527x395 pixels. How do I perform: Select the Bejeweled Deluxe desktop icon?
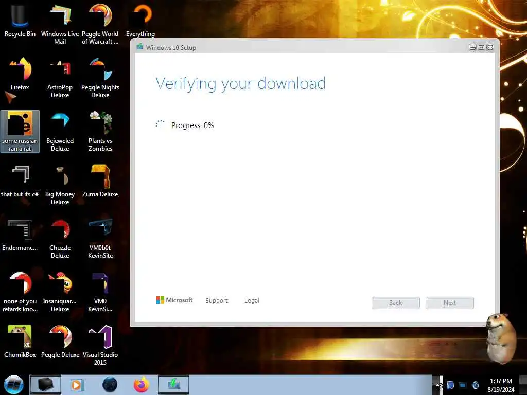pos(60,131)
